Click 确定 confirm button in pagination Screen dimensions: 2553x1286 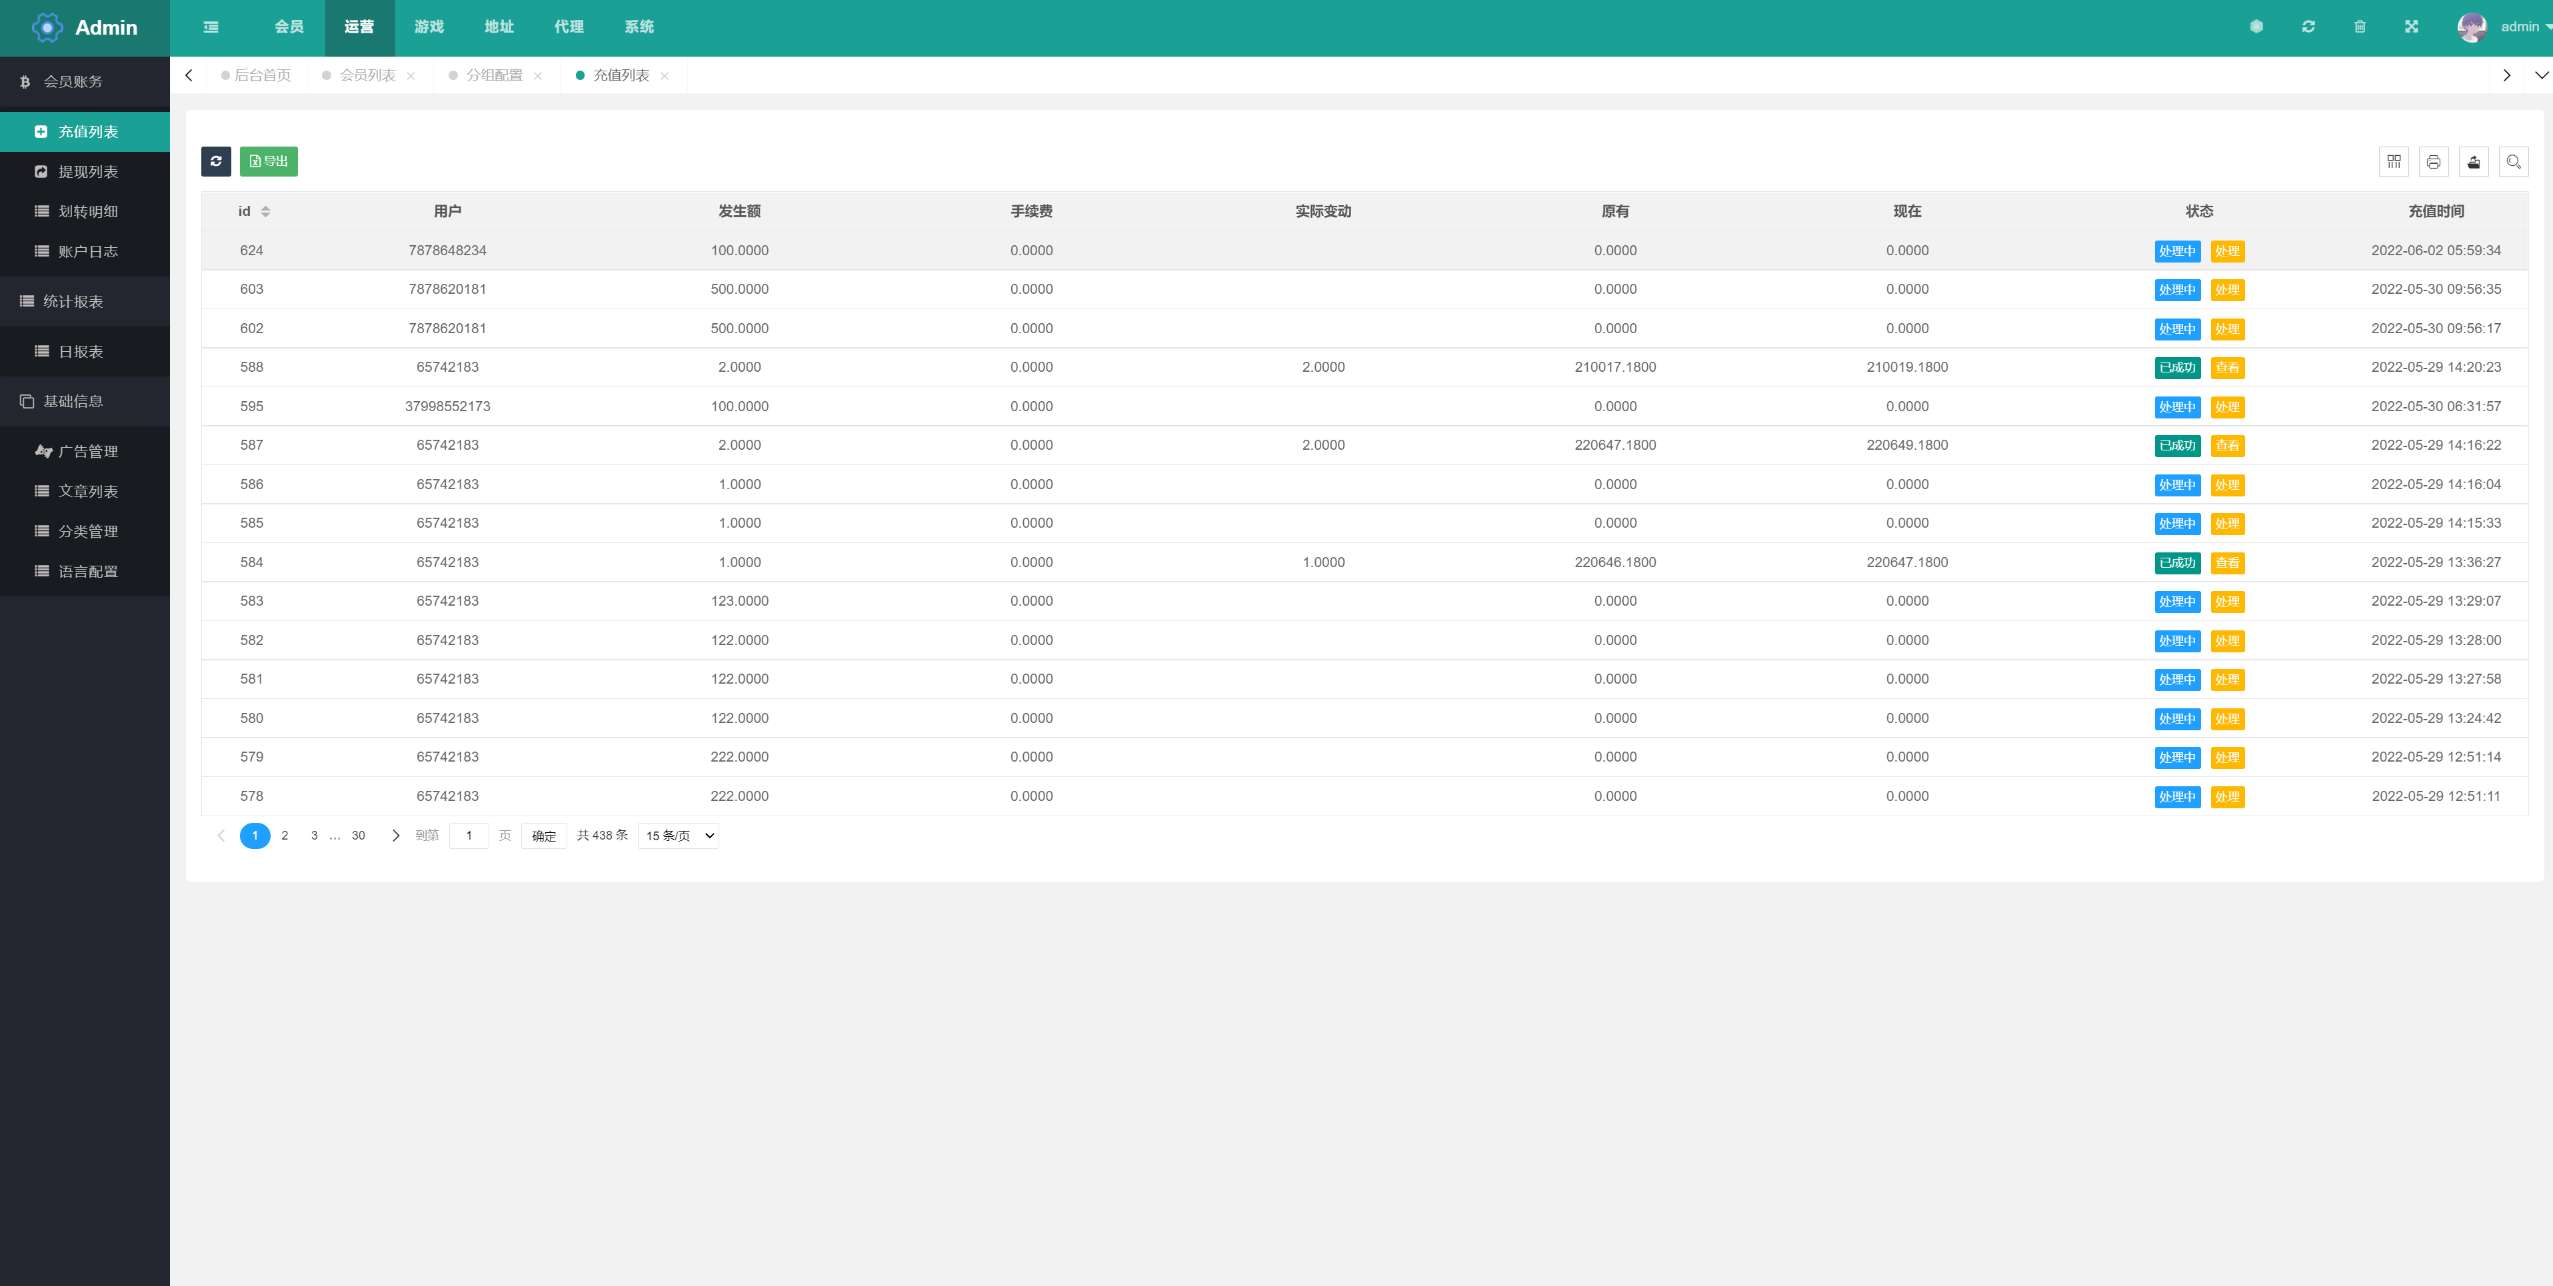pos(543,835)
